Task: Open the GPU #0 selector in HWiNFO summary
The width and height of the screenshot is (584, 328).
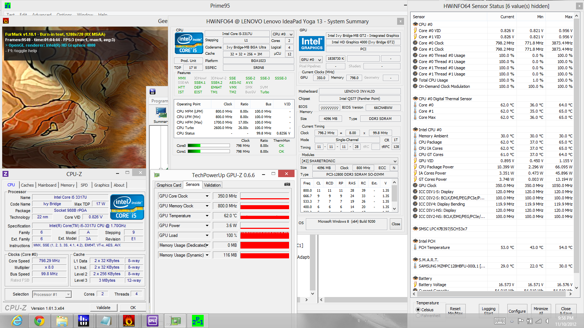Action: (x=311, y=59)
